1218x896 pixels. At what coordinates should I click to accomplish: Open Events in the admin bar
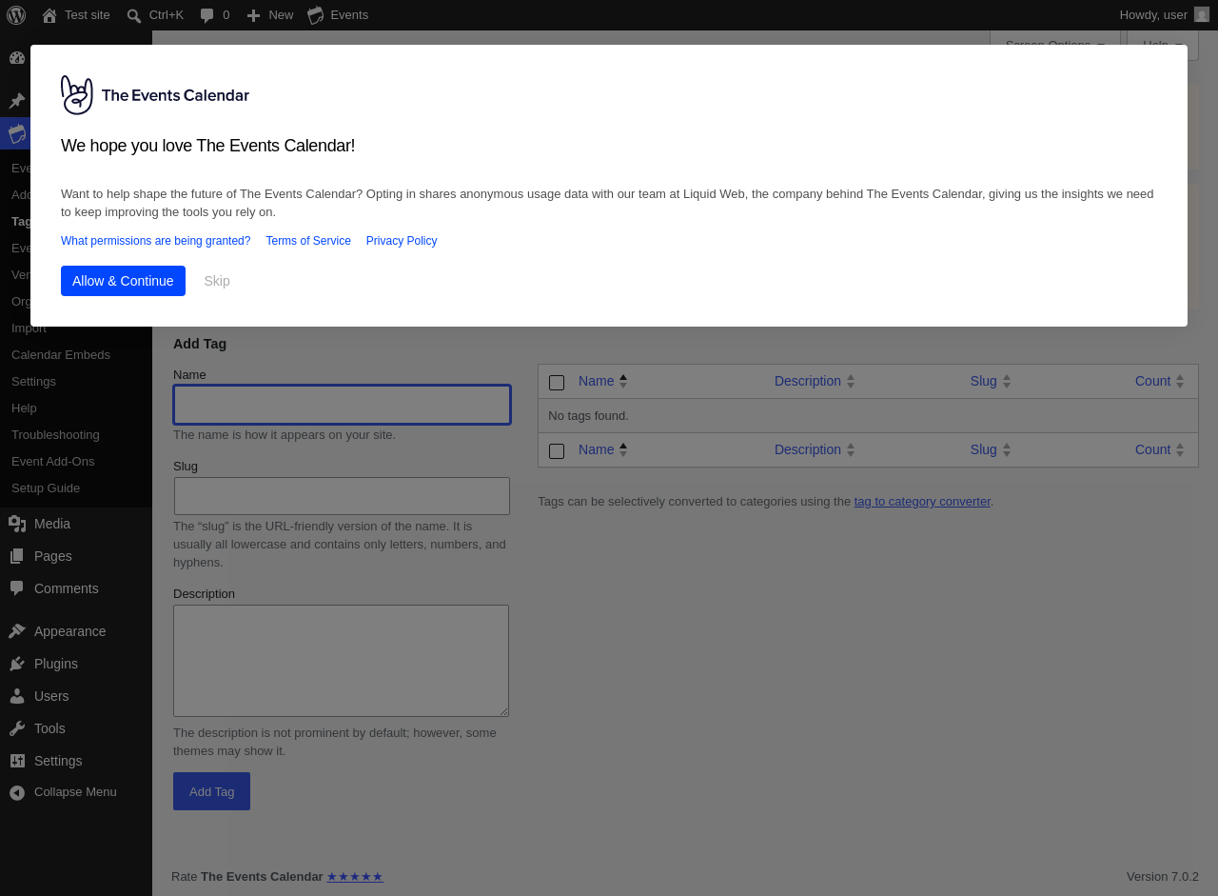tap(338, 15)
